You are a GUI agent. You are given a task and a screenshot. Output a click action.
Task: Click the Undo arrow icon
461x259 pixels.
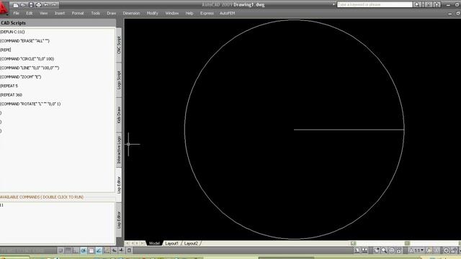[x=46, y=5]
